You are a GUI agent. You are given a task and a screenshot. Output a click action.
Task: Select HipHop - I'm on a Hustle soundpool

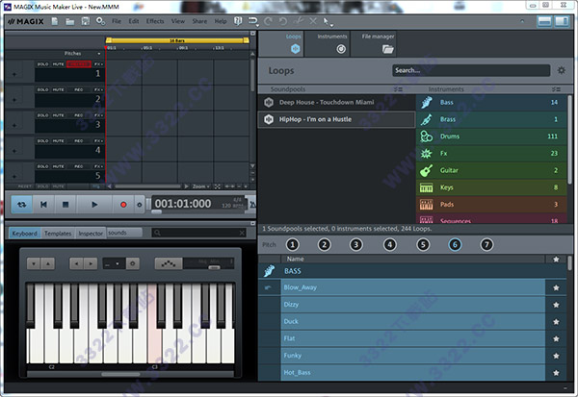[x=337, y=119]
